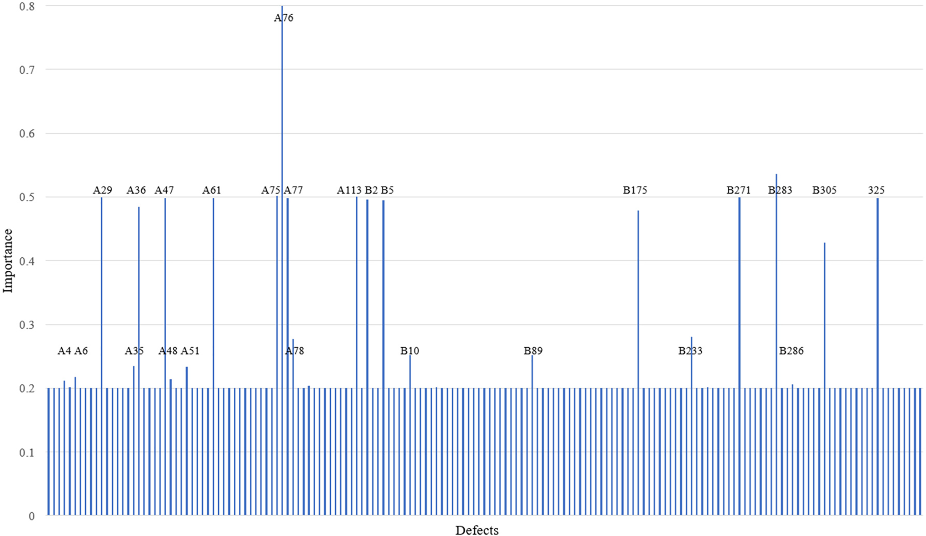
Task: Click the A29 bar label
Action: click(x=102, y=190)
